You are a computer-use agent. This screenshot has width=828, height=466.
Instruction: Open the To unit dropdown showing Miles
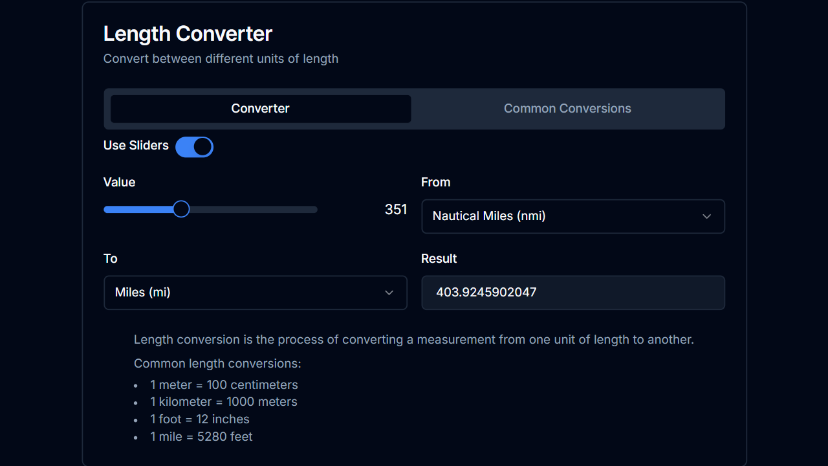256,293
